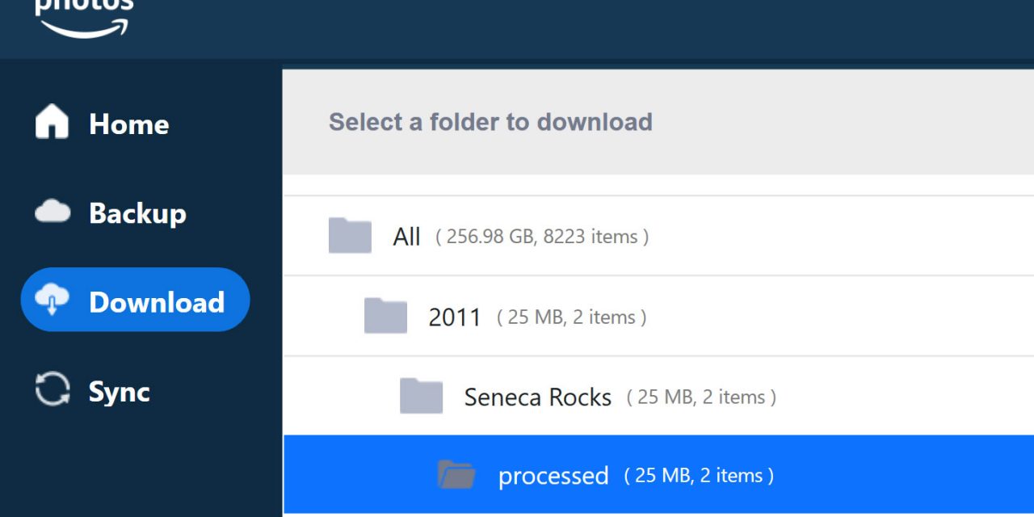Screen dimensions: 1034x517
Task: Click the Amazon Photos logo
Action: (x=84, y=16)
